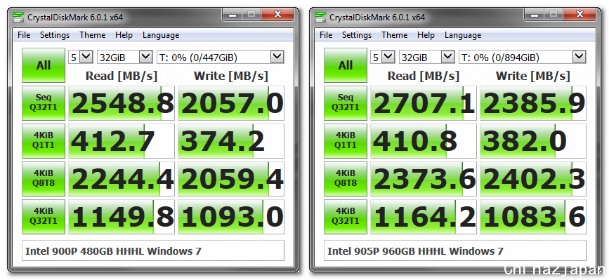Click the CrystalDiskMark title icon in the left window
The height and width of the screenshot is (280, 609).
coord(18,17)
